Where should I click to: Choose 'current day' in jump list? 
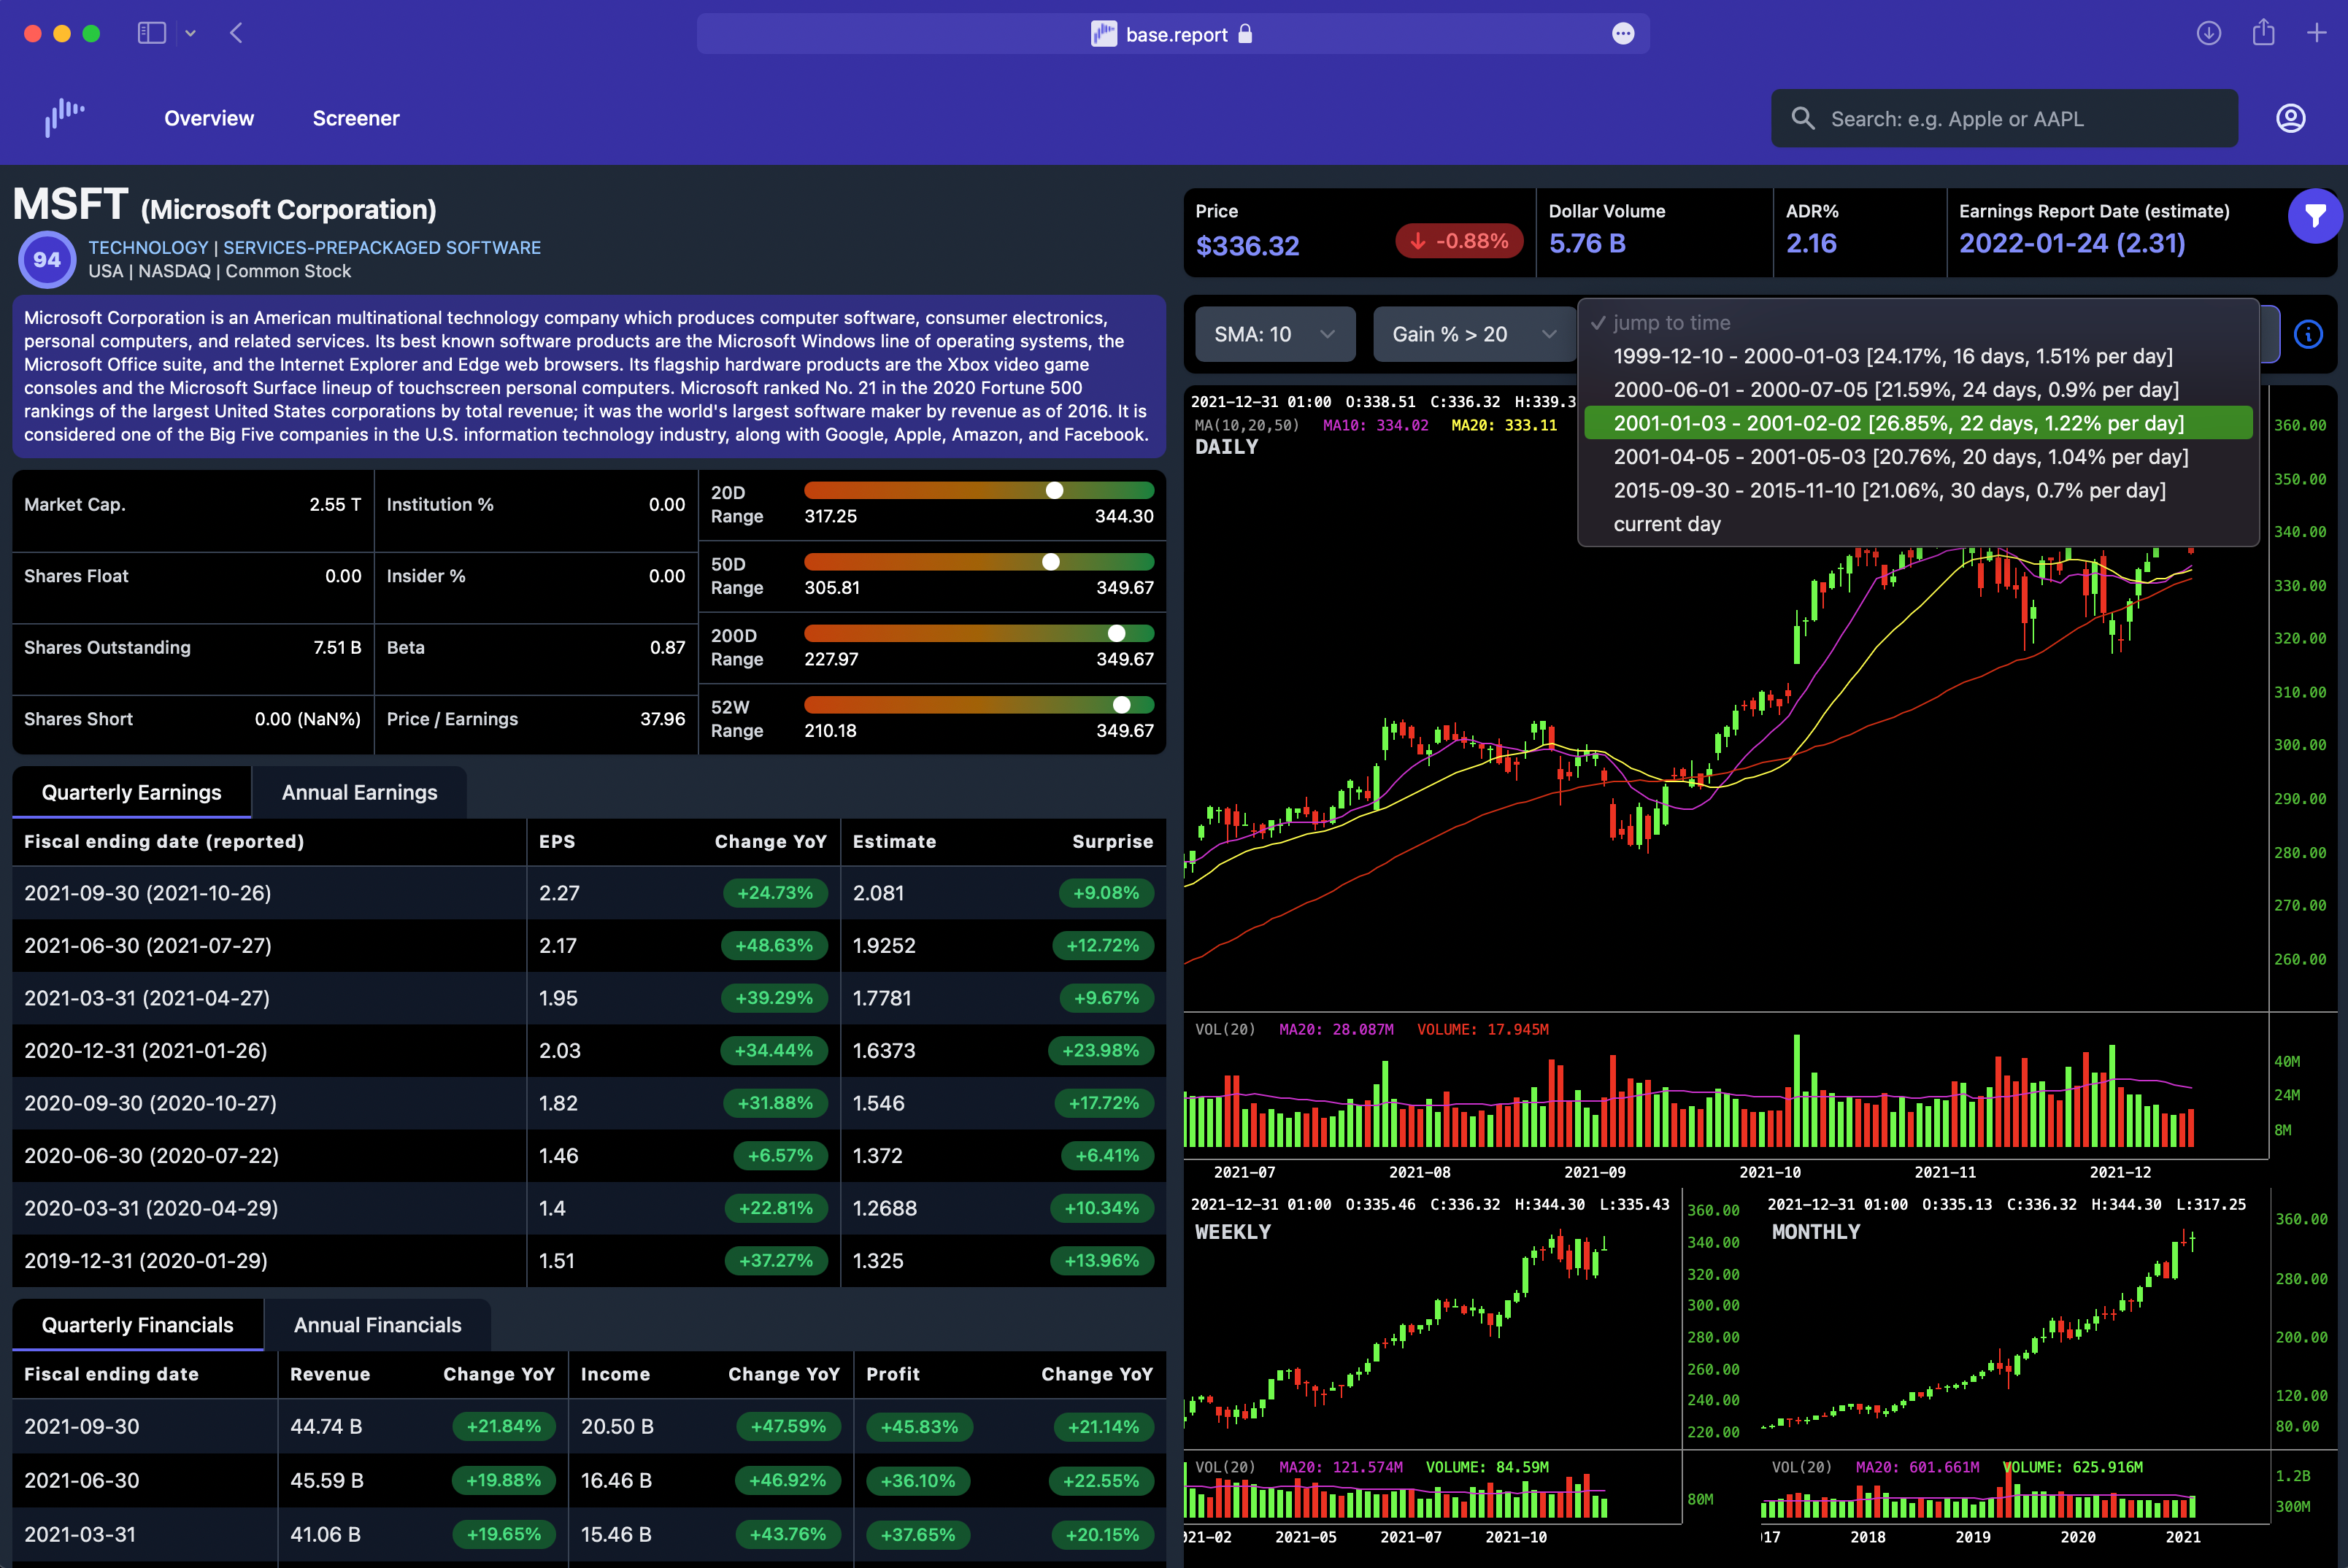click(1666, 524)
